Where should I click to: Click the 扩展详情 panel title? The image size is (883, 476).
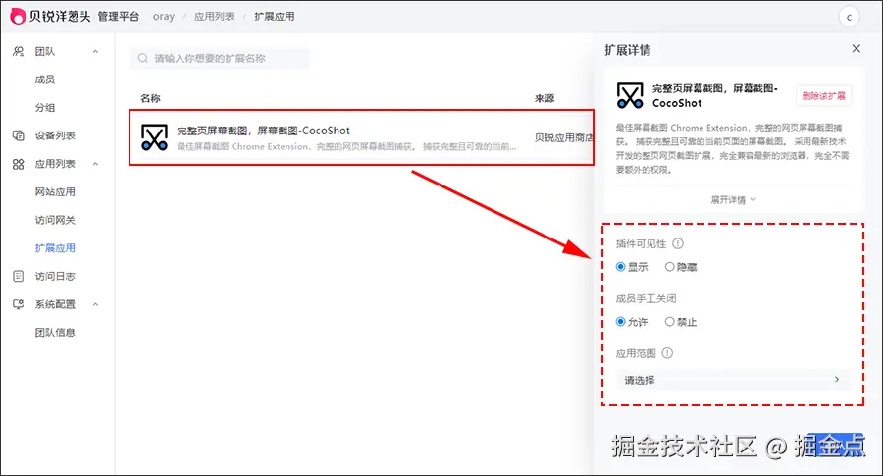point(627,50)
